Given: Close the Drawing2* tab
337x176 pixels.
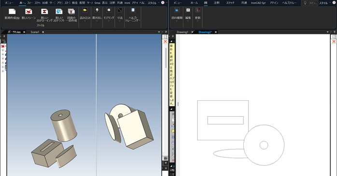Looking at the screenshot, I should 215,32.
